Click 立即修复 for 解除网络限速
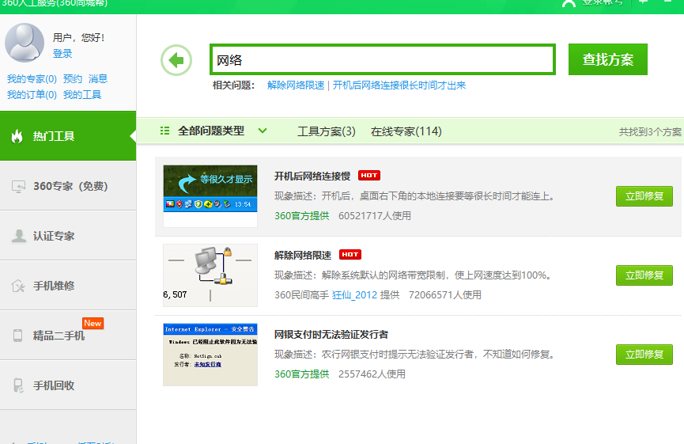 point(644,275)
